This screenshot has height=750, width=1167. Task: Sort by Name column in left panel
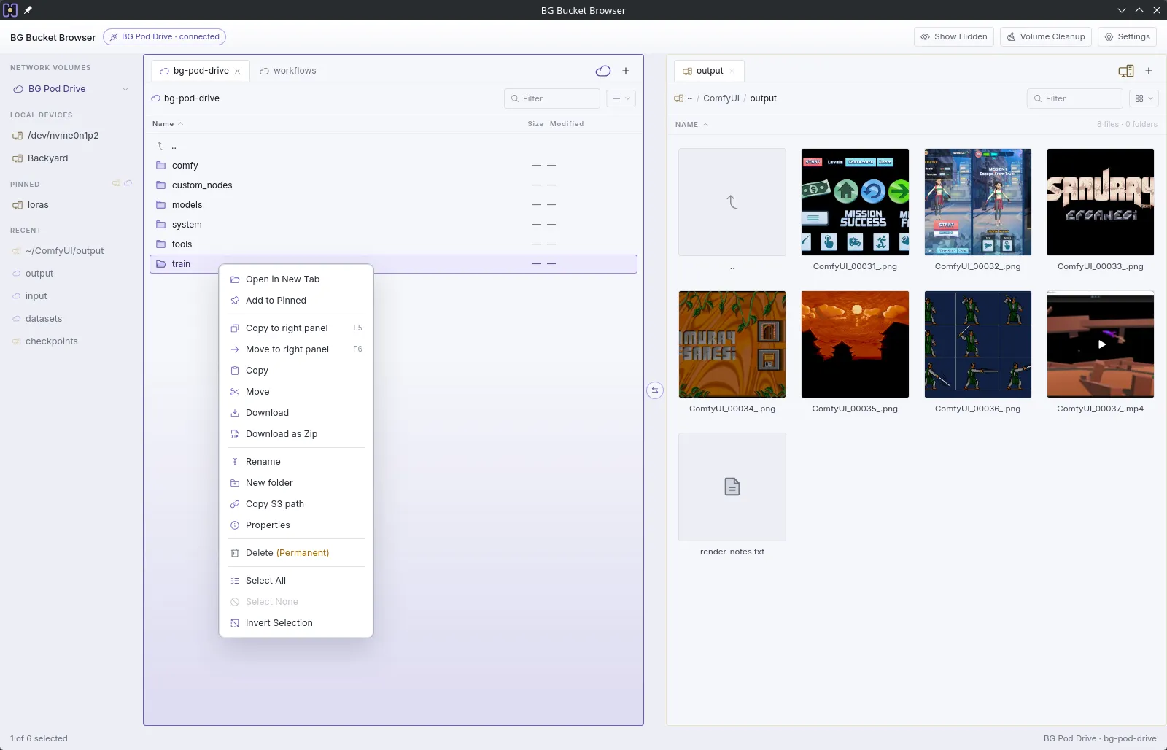pos(168,124)
